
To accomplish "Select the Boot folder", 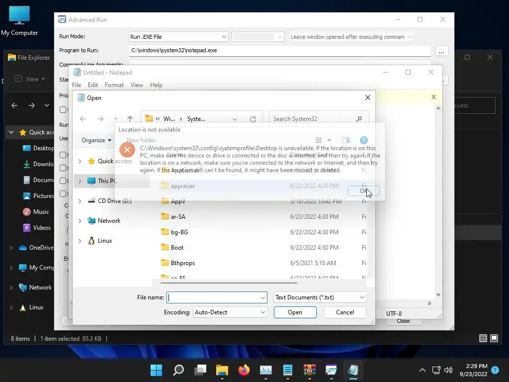I will click(177, 248).
